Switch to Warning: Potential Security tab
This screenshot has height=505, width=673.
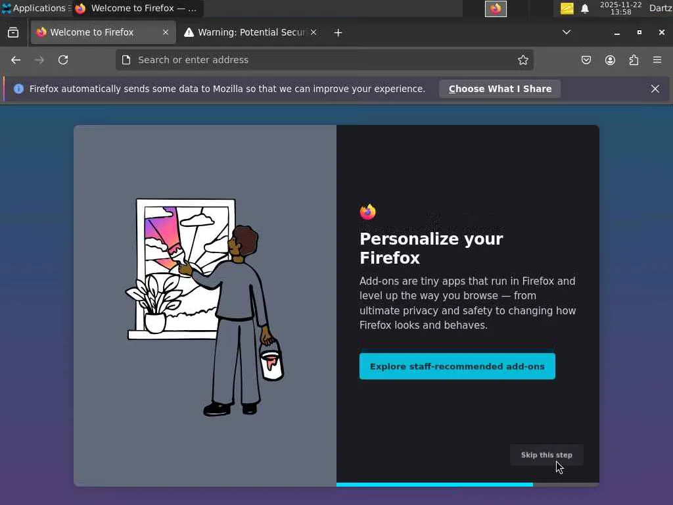click(x=252, y=33)
